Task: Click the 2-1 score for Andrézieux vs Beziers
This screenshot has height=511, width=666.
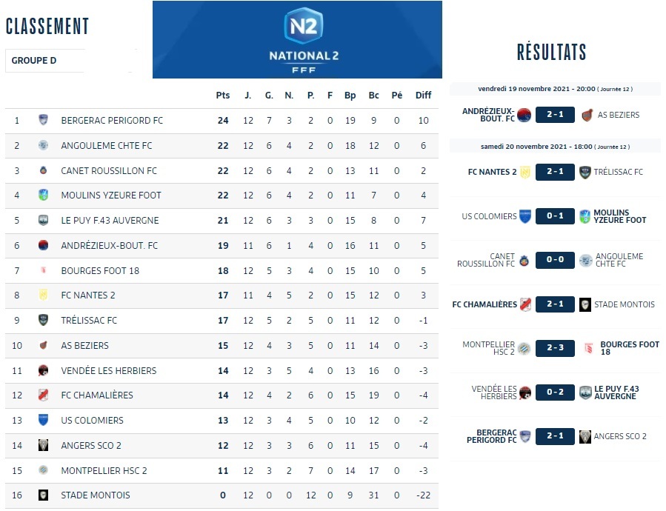Action: pyautogui.click(x=555, y=115)
